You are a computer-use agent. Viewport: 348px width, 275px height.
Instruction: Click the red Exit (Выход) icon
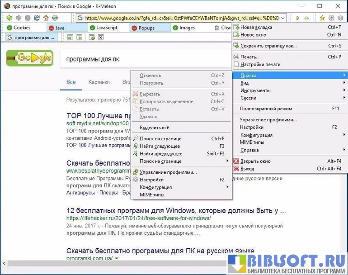coord(237,169)
